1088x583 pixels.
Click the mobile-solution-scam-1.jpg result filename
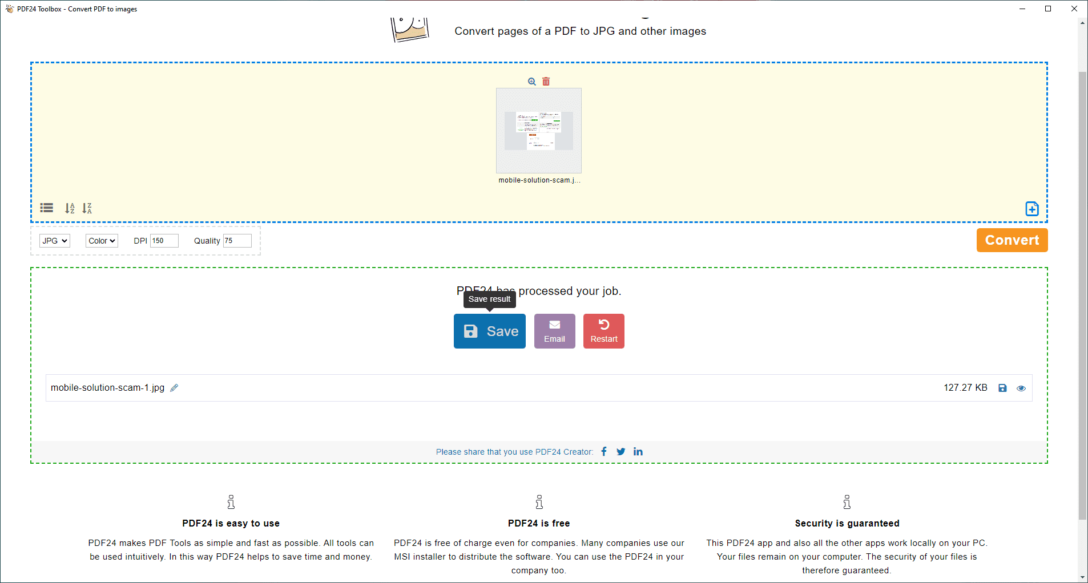(107, 388)
